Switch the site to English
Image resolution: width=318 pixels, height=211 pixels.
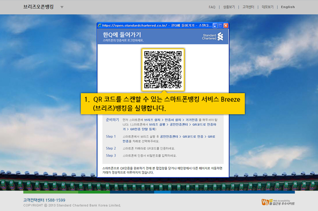[288, 7]
